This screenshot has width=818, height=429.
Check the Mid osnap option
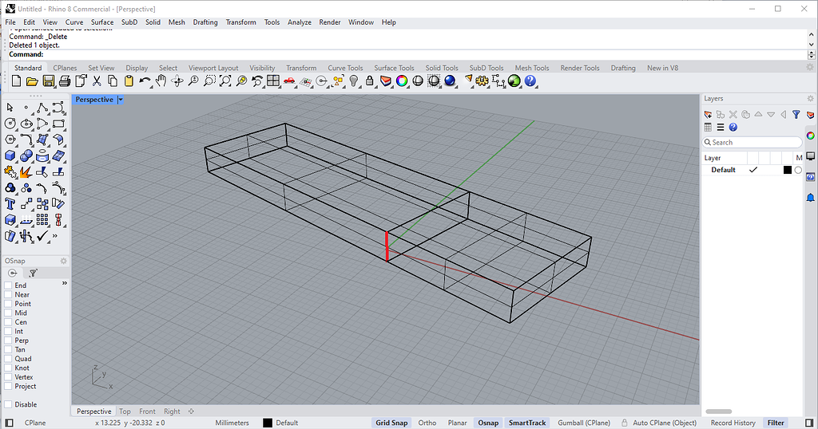coord(9,313)
